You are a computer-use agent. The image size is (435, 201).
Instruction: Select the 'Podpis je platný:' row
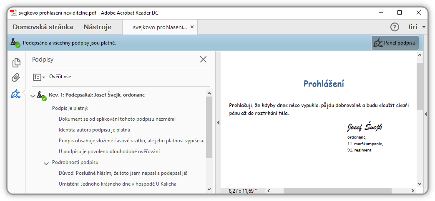click(70, 108)
